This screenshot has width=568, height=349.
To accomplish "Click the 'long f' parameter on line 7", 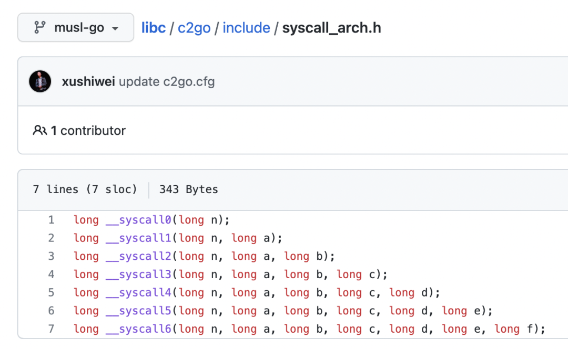I will click(514, 329).
